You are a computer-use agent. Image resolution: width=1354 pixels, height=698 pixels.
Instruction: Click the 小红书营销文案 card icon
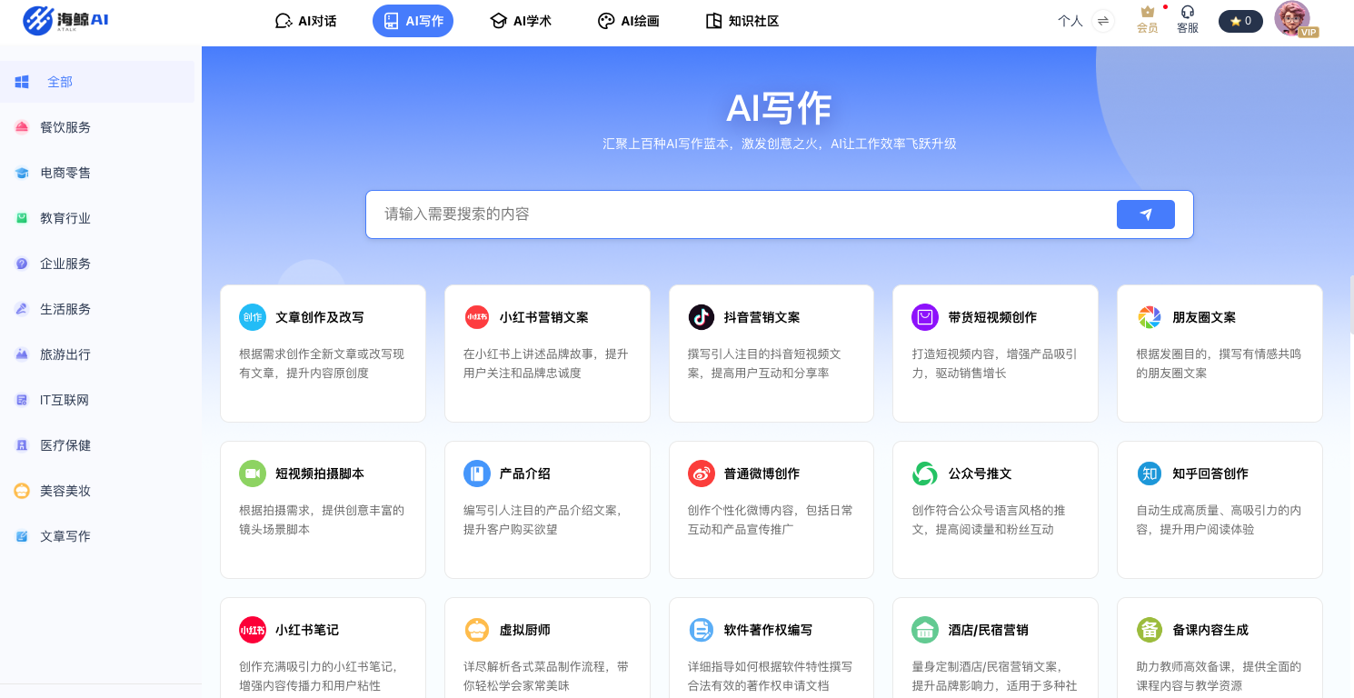tap(476, 317)
